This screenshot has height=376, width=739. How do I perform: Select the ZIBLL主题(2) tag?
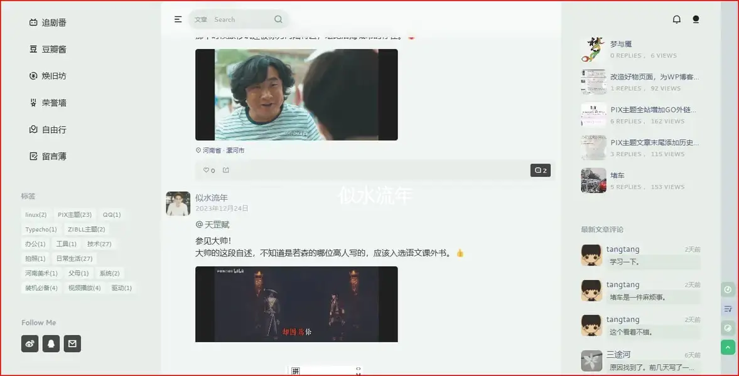click(x=86, y=229)
